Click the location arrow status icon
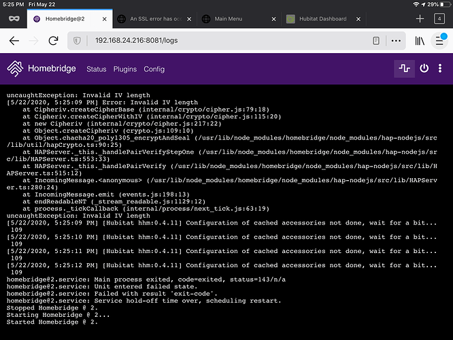 click(x=423, y=4)
